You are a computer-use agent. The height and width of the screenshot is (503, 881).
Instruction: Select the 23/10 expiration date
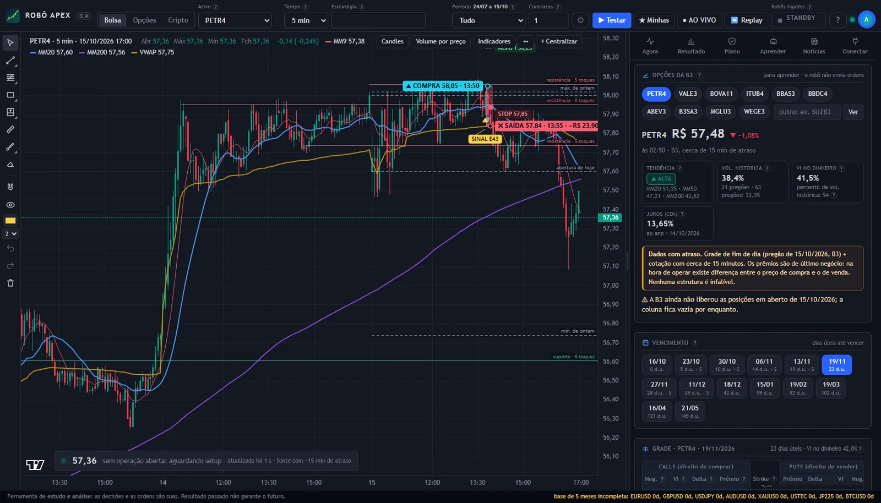point(691,365)
